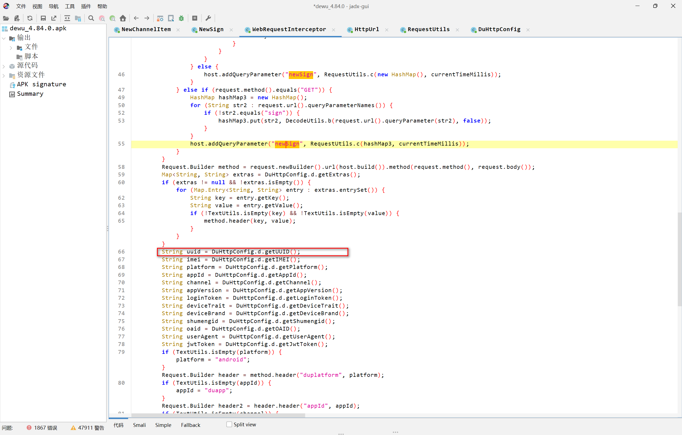The image size is (682, 435).
Task: Navigate back with the left arrow icon
Action: click(x=136, y=18)
